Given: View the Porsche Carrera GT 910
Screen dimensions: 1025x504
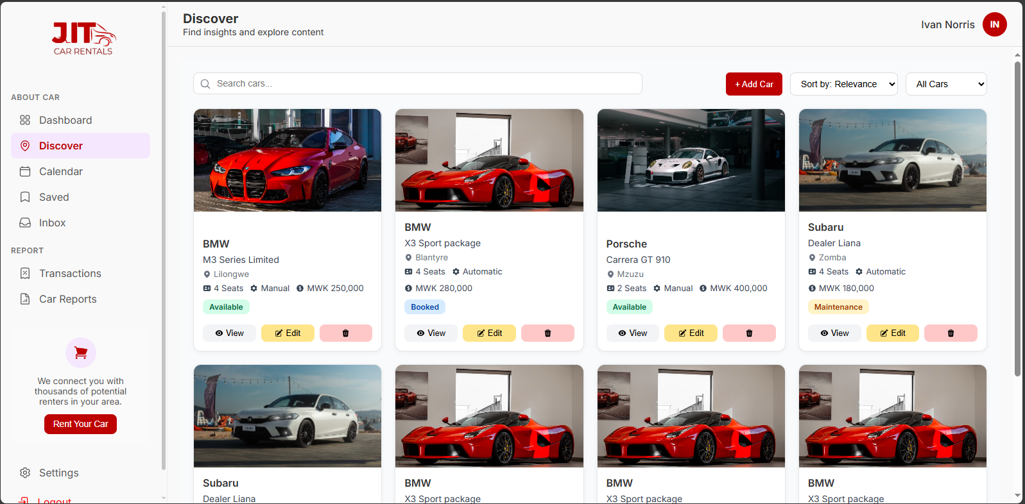Looking at the screenshot, I should point(632,333).
